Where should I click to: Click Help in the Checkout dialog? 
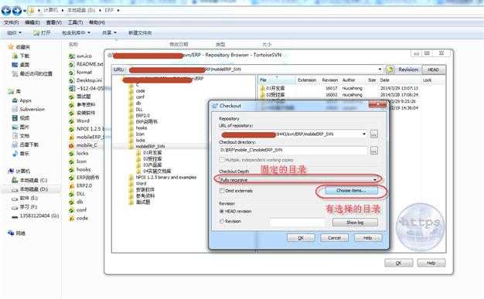click(368, 238)
